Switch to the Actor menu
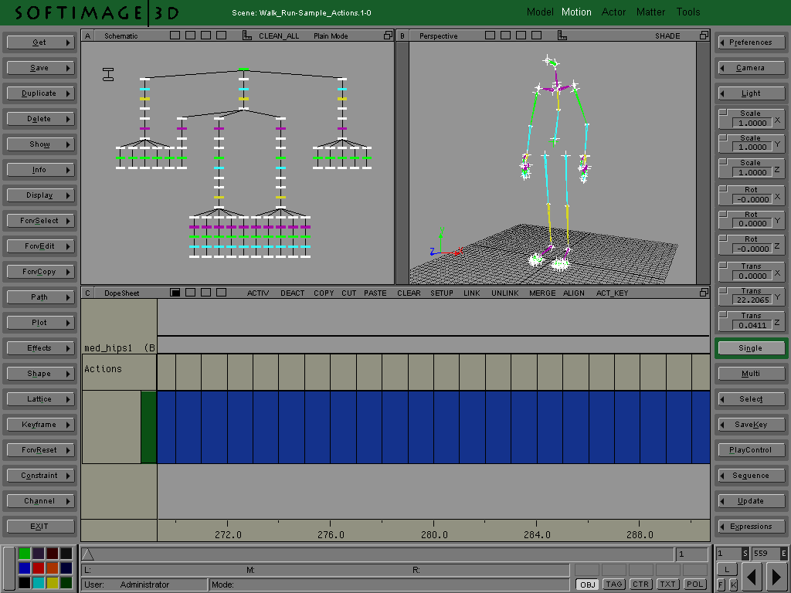791x593 pixels. [614, 12]
